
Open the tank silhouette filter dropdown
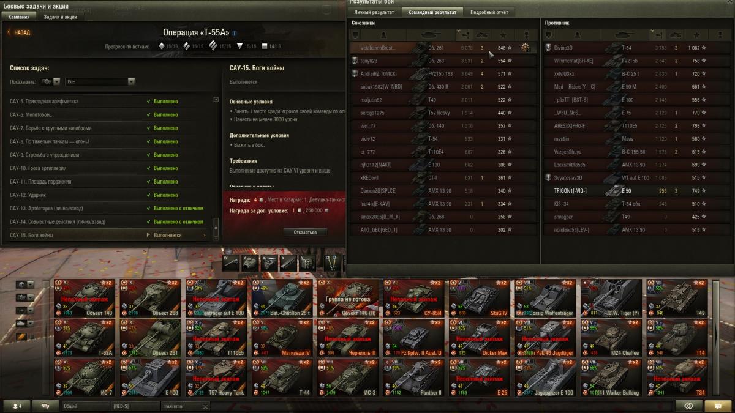coord(25,323)
